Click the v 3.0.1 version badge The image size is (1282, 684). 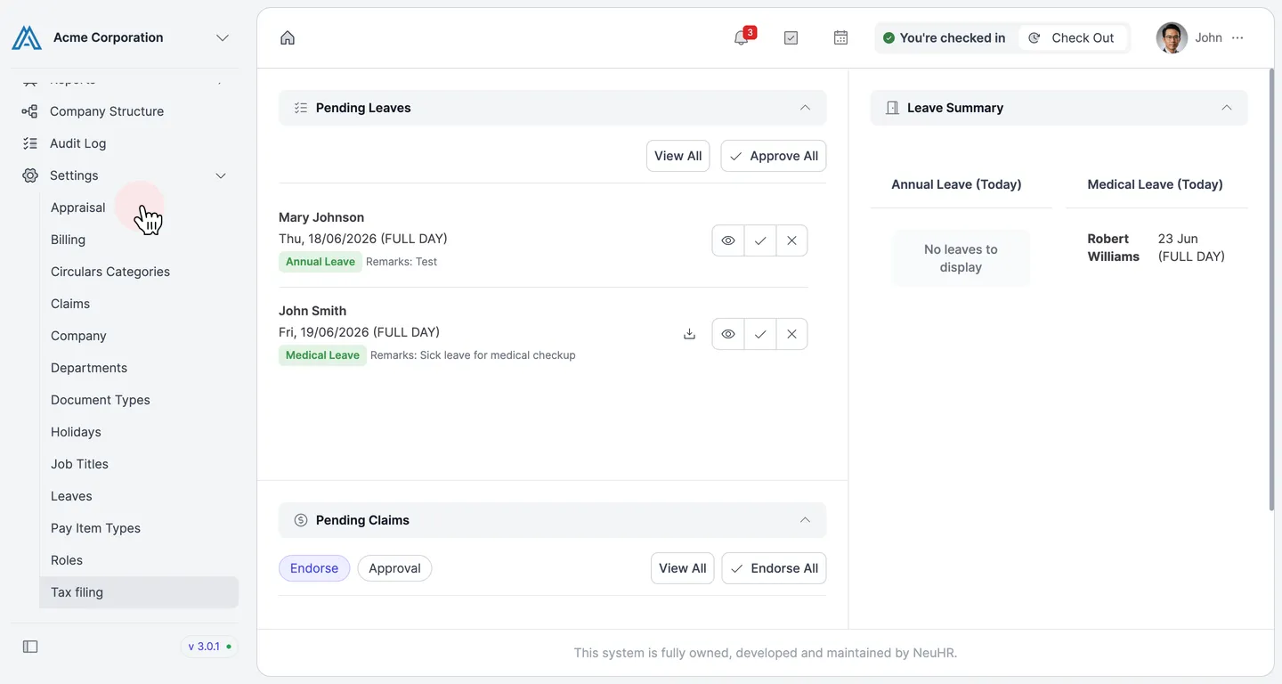pyautogui.click(x=209, y=647)
